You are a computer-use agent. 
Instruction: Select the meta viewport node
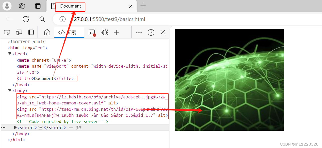92,69
